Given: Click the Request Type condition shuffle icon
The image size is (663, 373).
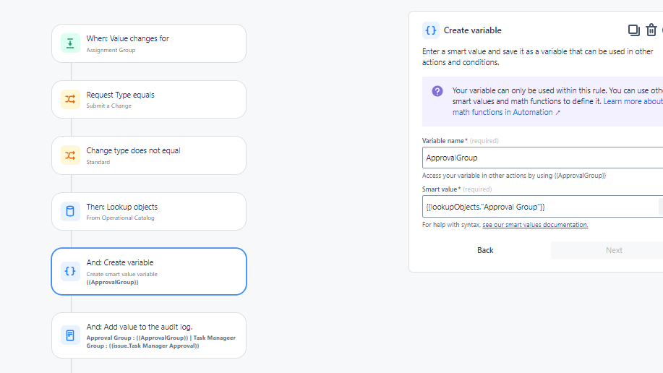Looking at the screenshot, I should click(x=70, y=100).
